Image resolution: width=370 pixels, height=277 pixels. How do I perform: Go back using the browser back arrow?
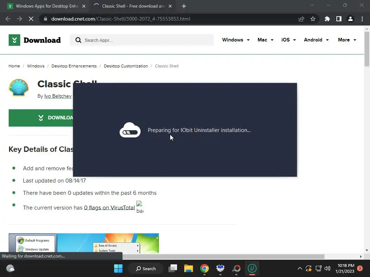click(x=8, y=19)
